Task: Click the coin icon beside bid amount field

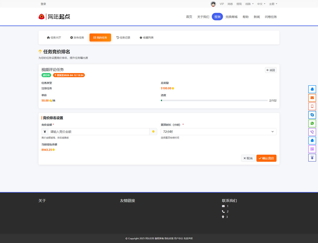Action: [x=153, y=131]
